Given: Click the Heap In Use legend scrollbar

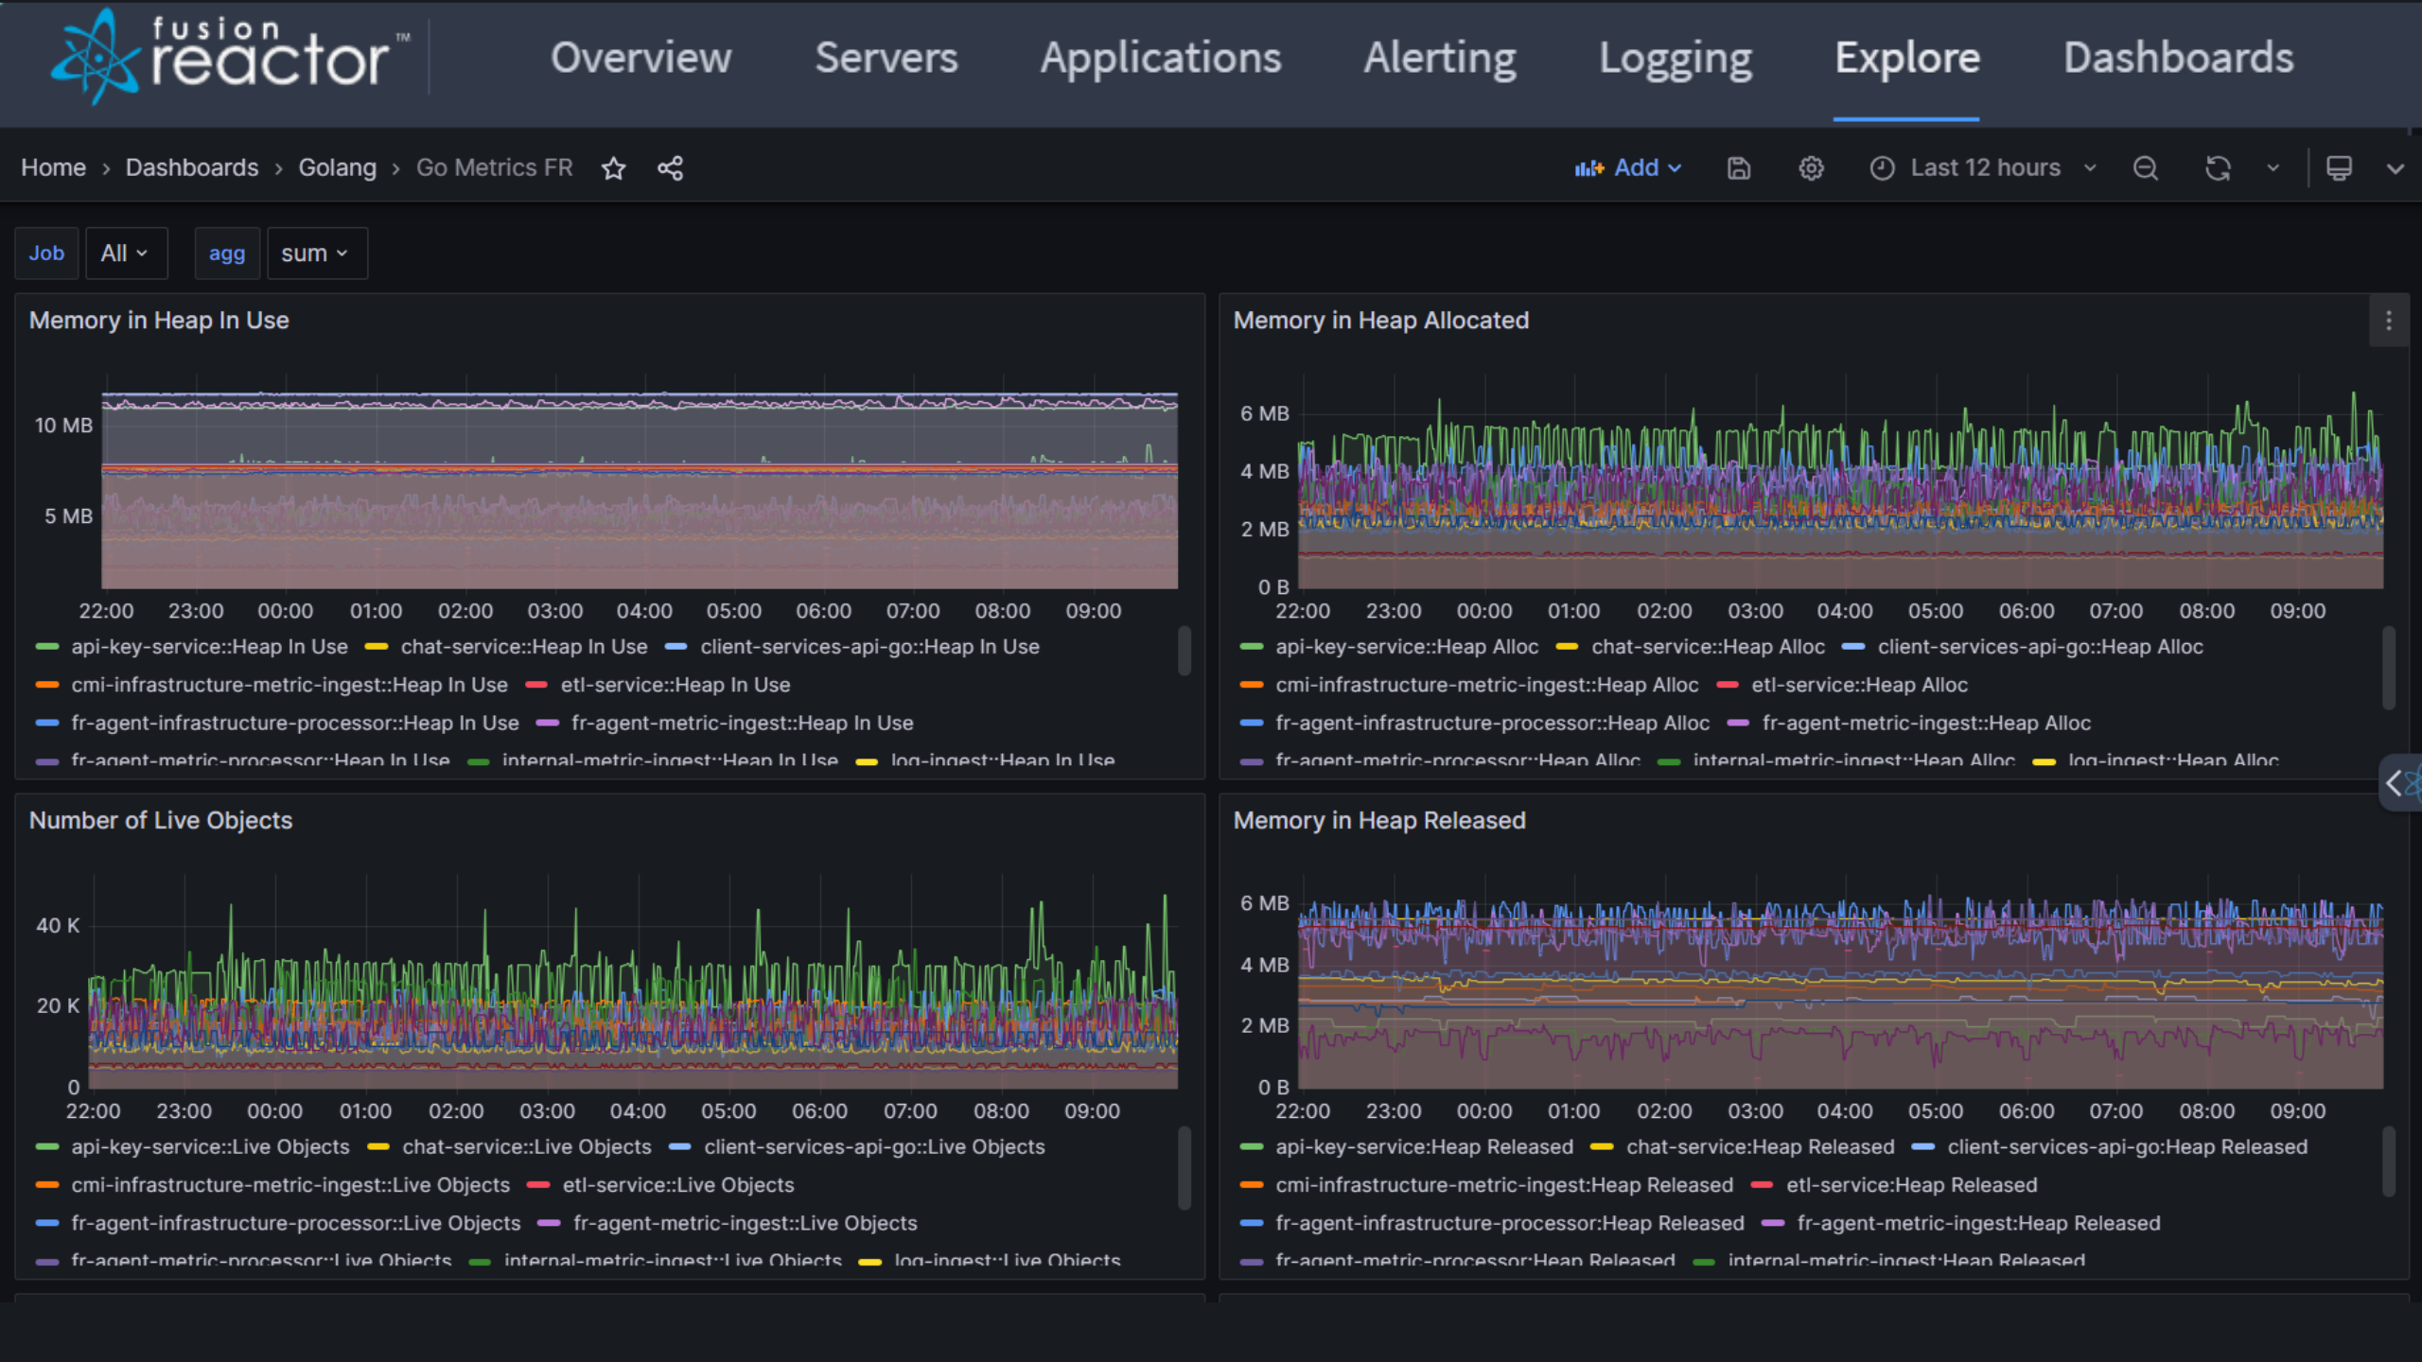Looking at the screenshot, I should coord(1184,651).
